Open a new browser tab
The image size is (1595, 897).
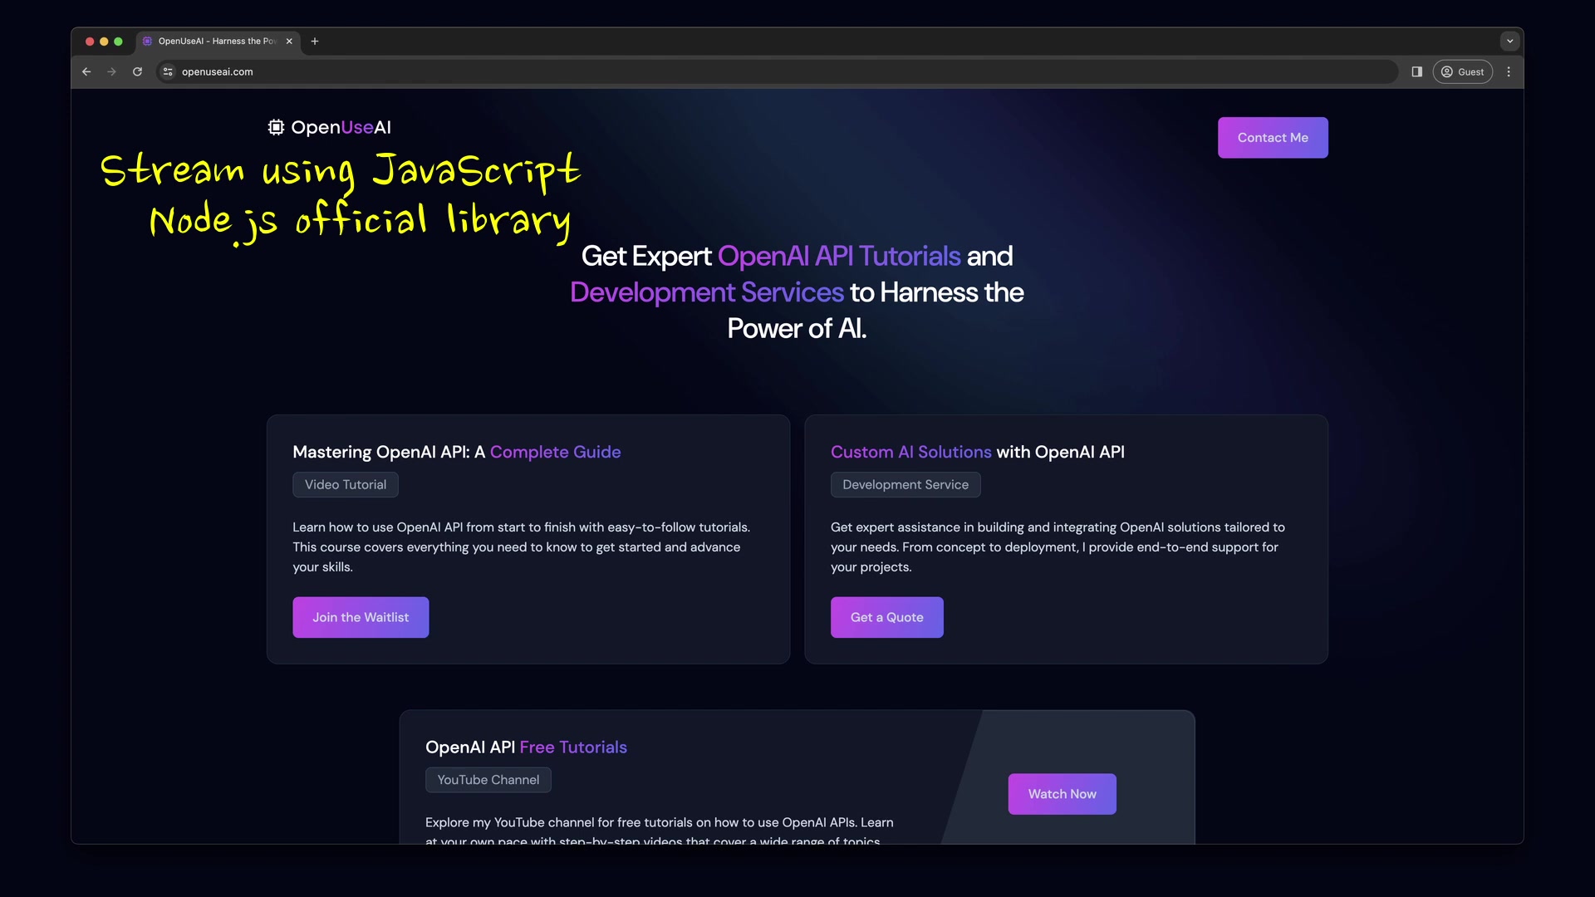coord(314,41)
